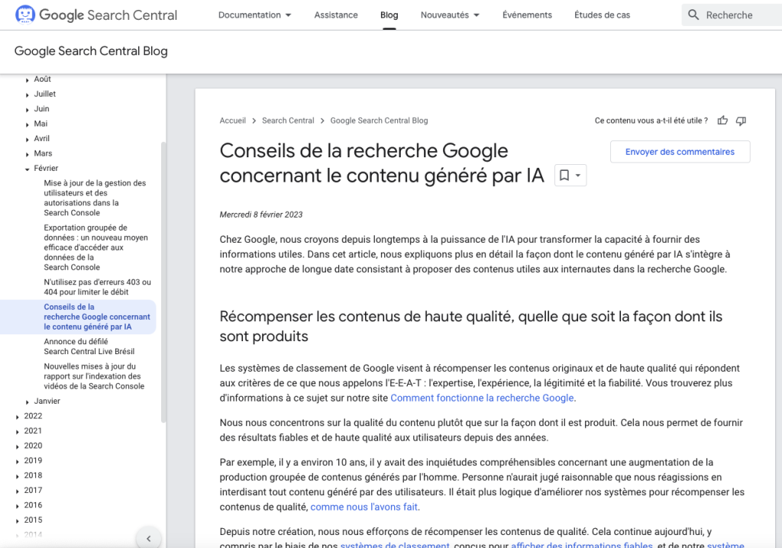Expand the 2017 year in sidebar
Image resolution: width=782 pixels, height=548 pixels.
pos(18,492)
